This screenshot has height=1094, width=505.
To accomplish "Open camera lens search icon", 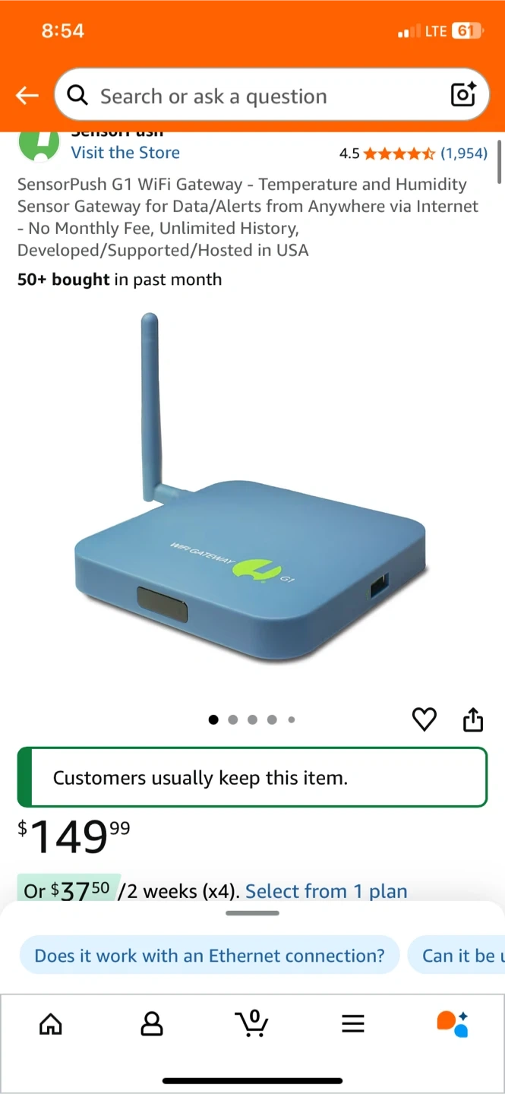I will [x=463, y=94].
